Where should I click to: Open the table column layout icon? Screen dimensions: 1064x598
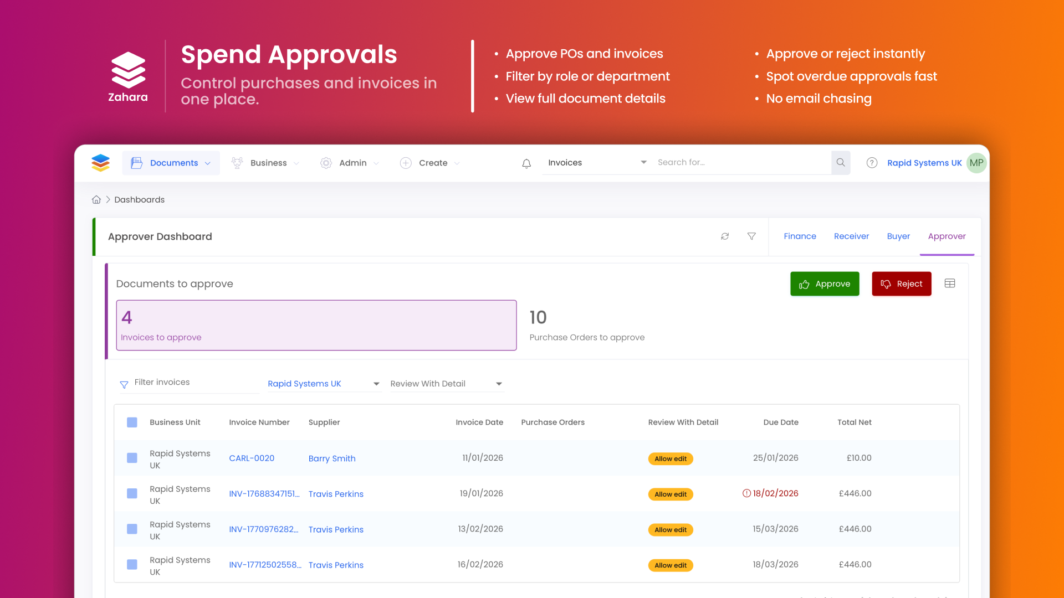click(x=950, y=283)
